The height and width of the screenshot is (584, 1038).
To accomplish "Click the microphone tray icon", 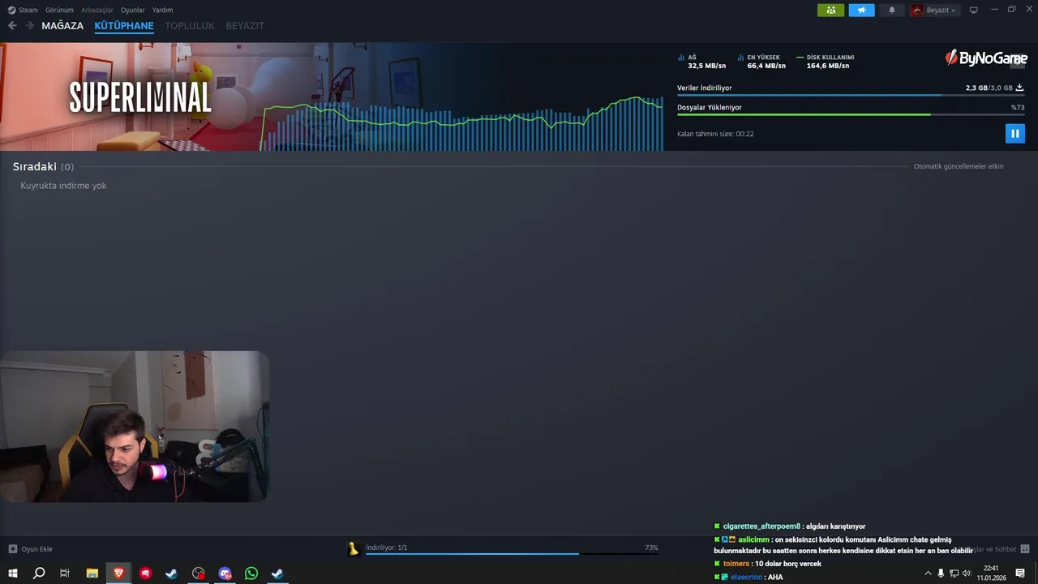I will pos(941,573).
